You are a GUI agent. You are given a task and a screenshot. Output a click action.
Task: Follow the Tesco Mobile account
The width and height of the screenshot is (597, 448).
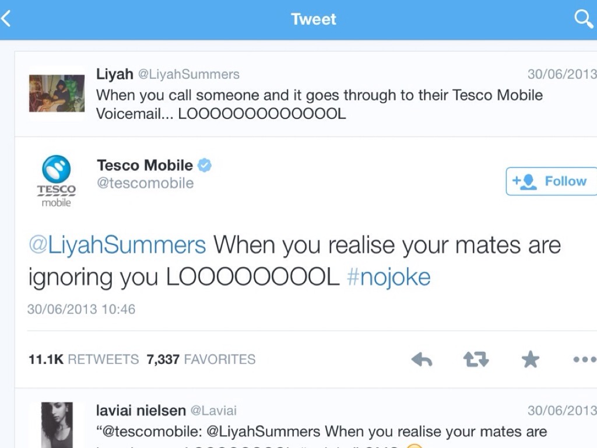tap(551, 181)
